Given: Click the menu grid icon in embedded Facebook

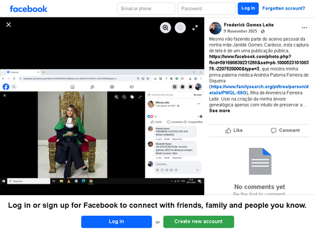Looking at the screenshot, I should click(175, 87).
